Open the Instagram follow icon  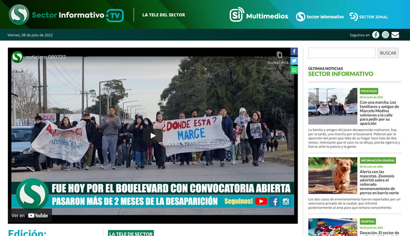click(x=385, y=35)
